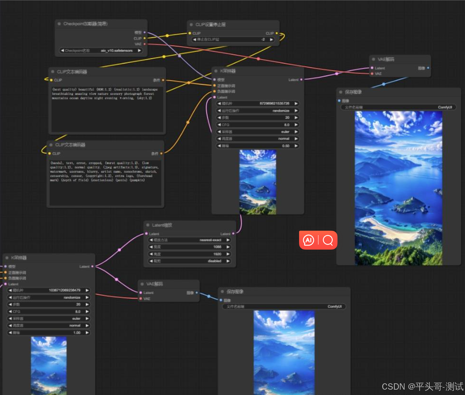Toggle collapse dot of the top-right VAE解码 node

click(x=373, y=59)
